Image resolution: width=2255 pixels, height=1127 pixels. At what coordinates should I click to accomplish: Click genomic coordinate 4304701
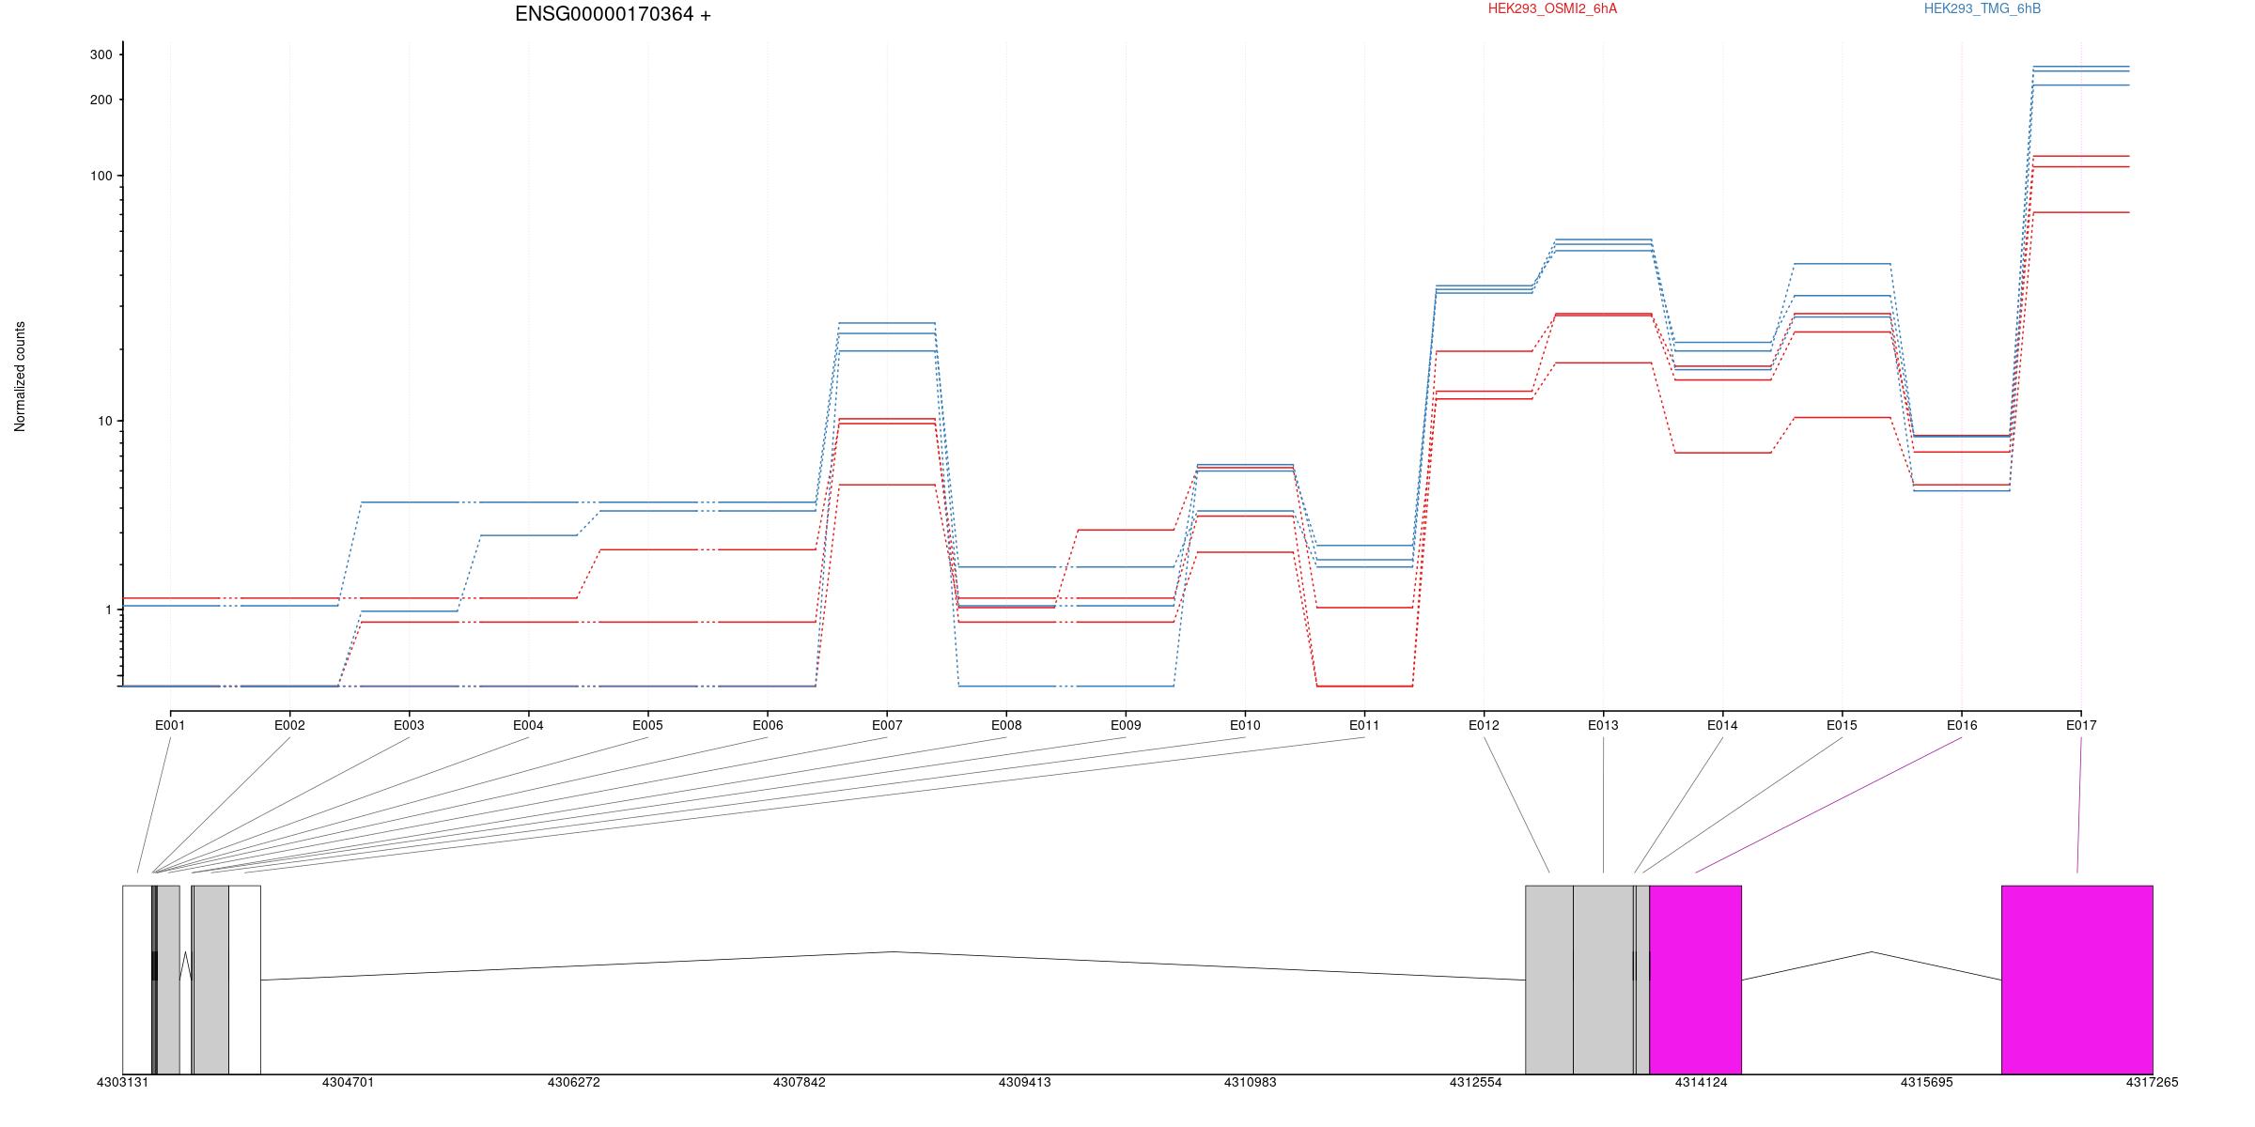click(348, 1082)
